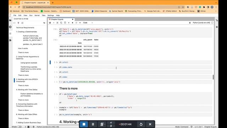227x128 pixels.
Task: Open the File menu
Action: (x=15, y=15)
